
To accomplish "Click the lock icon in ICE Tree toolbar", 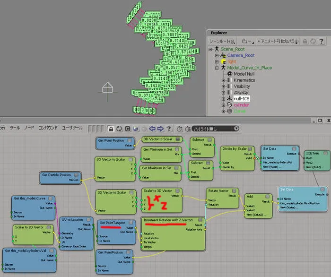I will pos(111,129).
